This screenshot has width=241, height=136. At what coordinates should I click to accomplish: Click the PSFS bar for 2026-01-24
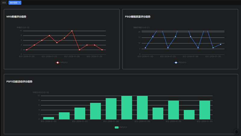(x=111, y=109)
